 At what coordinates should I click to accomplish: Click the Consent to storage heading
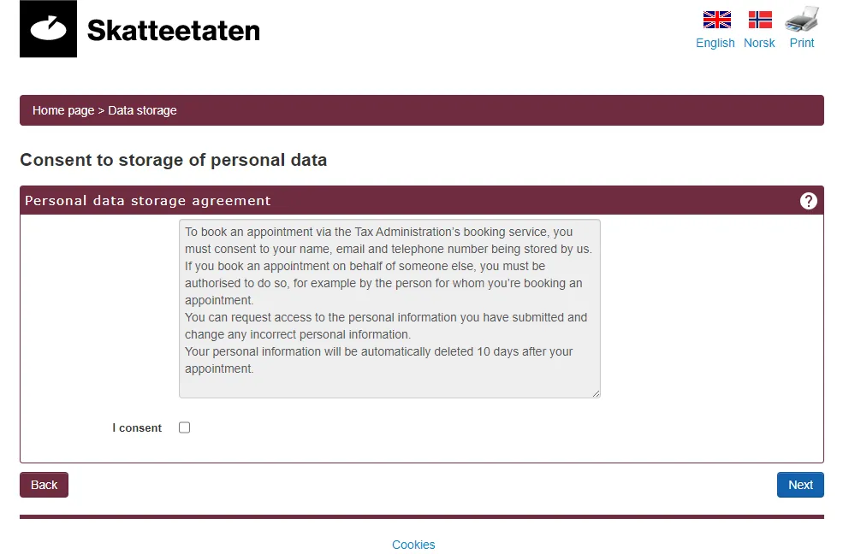coord(173,160)
